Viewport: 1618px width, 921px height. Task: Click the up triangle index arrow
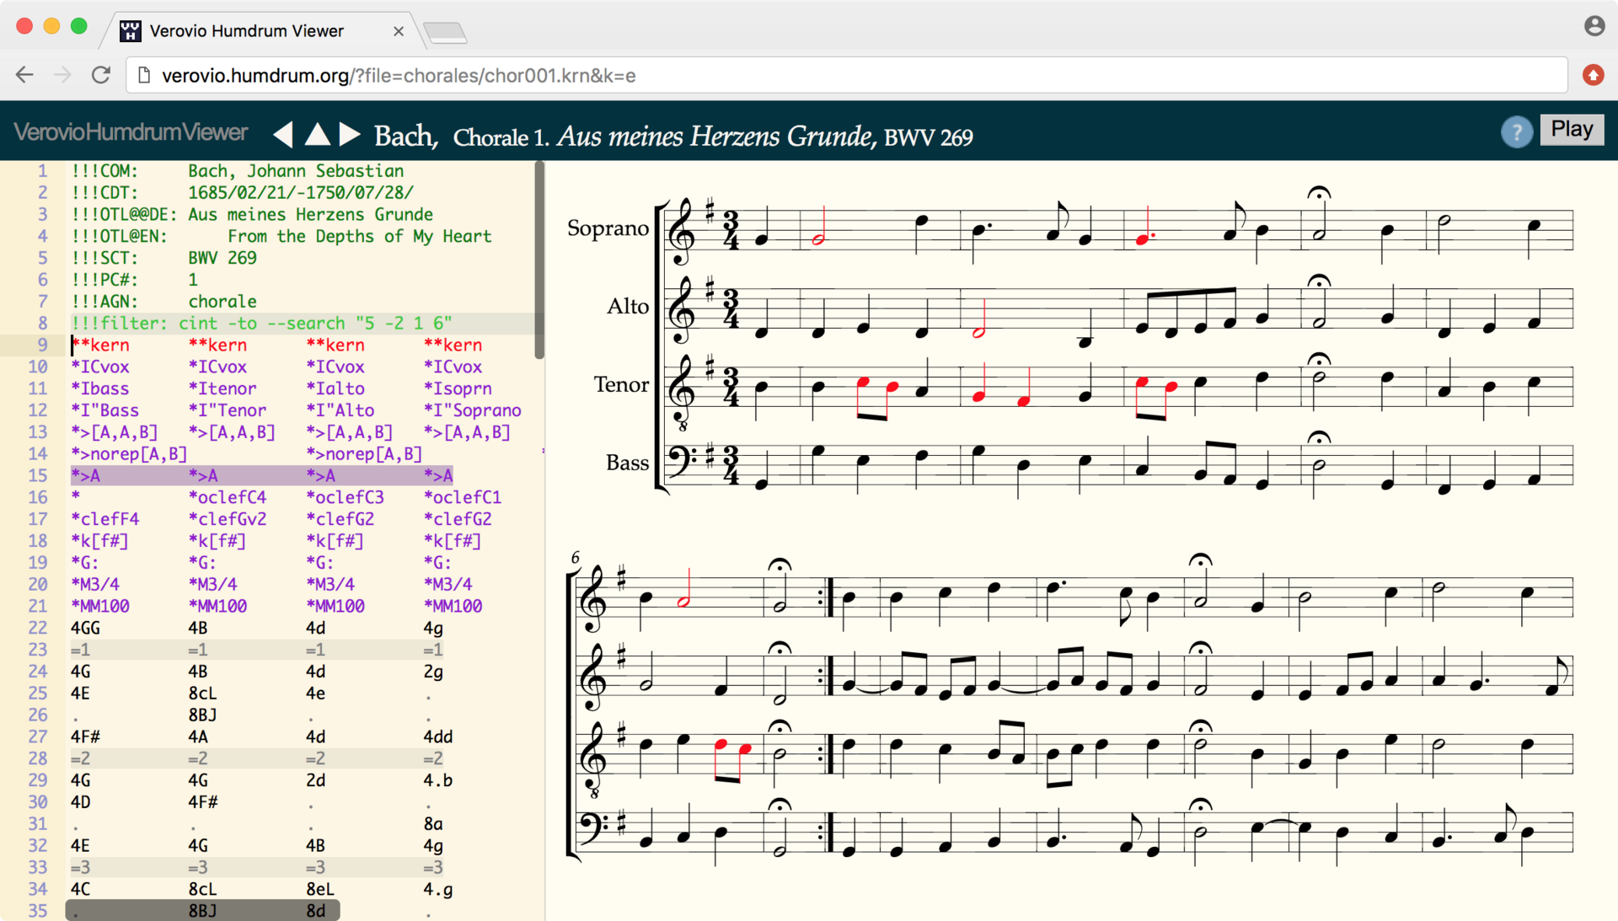pos(317,134)
